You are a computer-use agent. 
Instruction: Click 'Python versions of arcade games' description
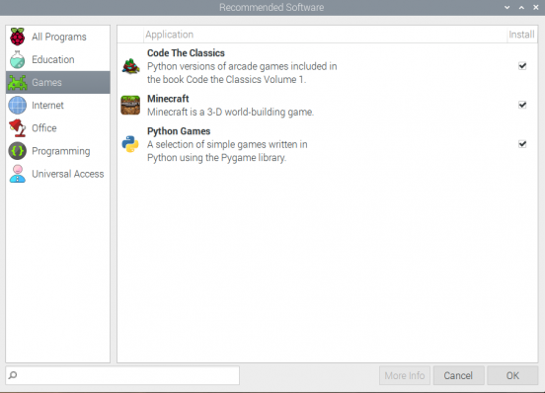242,73
